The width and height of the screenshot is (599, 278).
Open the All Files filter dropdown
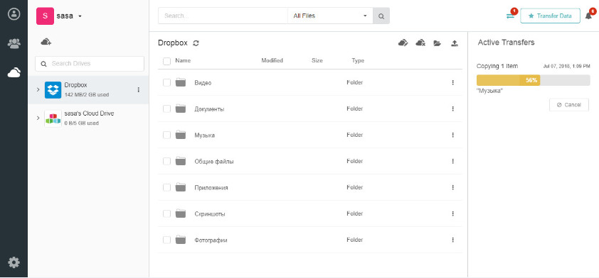tap(330, 16)
